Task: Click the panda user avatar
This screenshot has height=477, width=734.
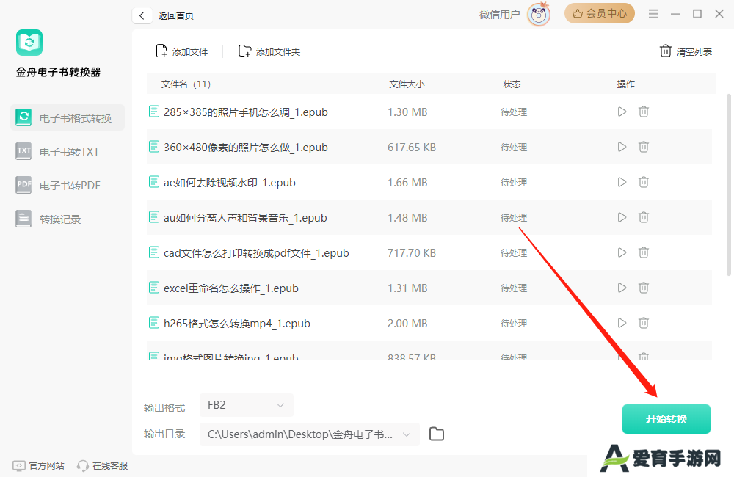Action: tap(539, 15)
